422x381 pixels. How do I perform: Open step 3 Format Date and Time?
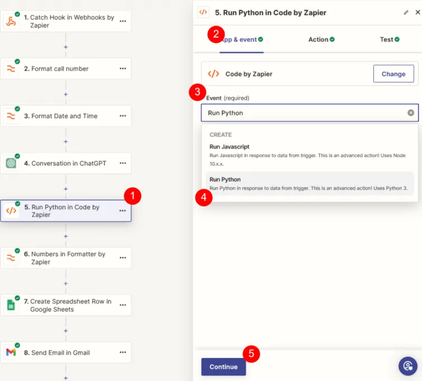pyautogui.click(x=66, y=116)
